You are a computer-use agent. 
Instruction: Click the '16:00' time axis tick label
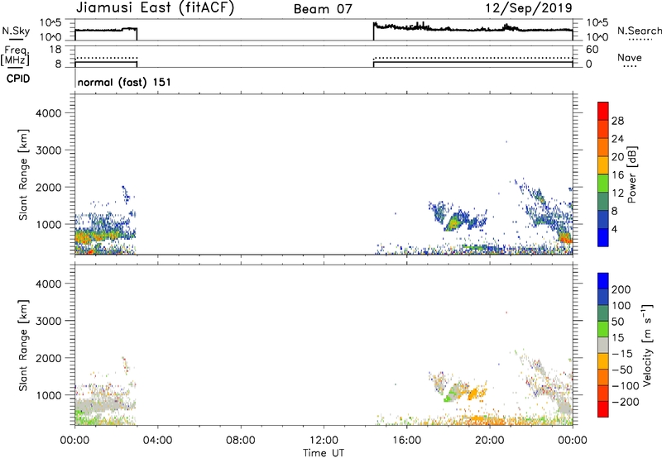[x=406, y=441]
